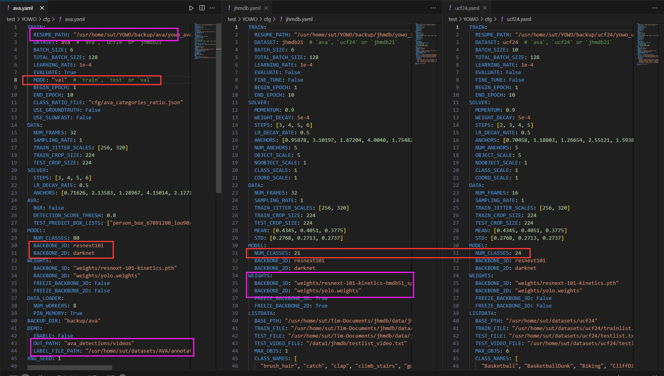Open more actions menu in ava.yaml editor
The width and height of the screenshot is (664, 376).
pyautogui.click(x=212, y=8)
